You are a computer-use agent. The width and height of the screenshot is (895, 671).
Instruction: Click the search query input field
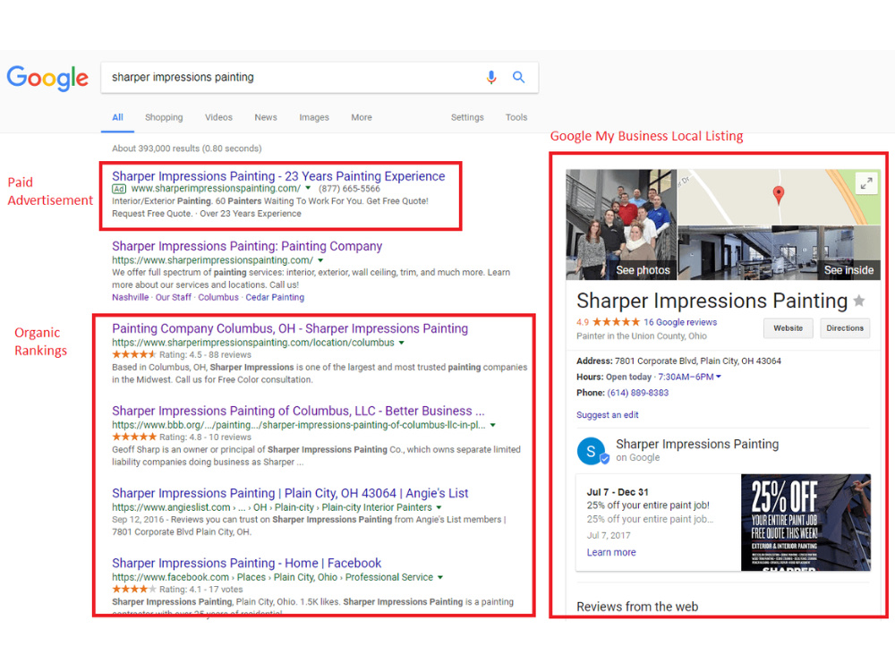[291, 77]
